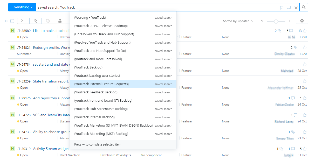
Task: Change Open state of JT-29176
Action: [x=22, y=105]
